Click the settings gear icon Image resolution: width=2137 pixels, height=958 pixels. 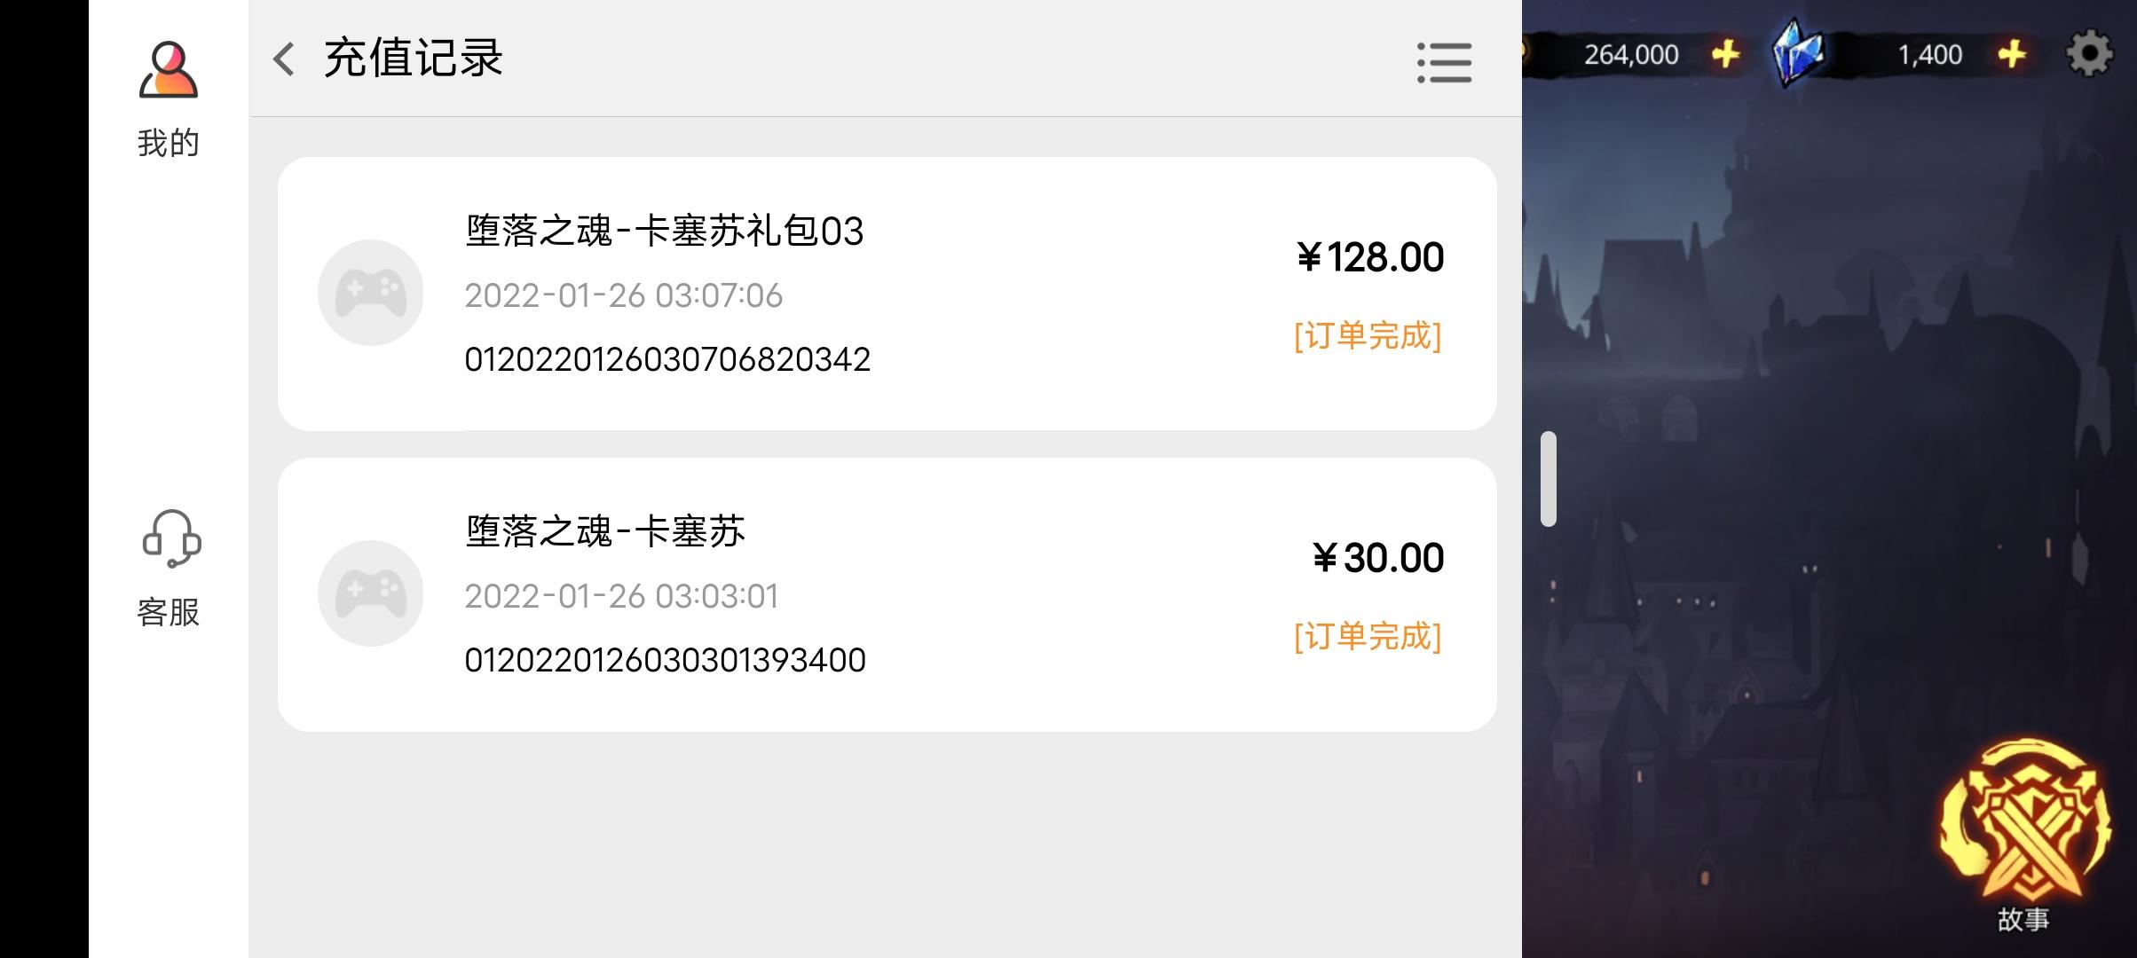[x=2088, y=54]
